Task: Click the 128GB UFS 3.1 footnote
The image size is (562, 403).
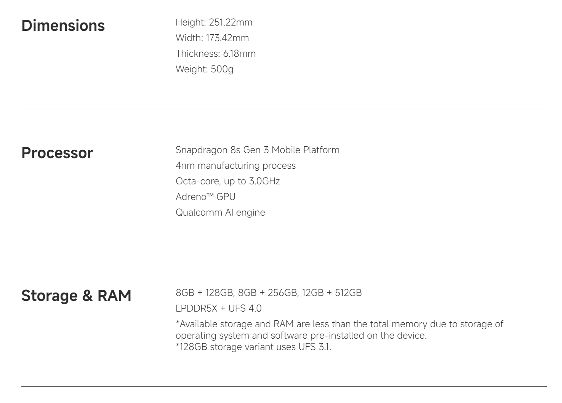Action: [x=253, y=347]
